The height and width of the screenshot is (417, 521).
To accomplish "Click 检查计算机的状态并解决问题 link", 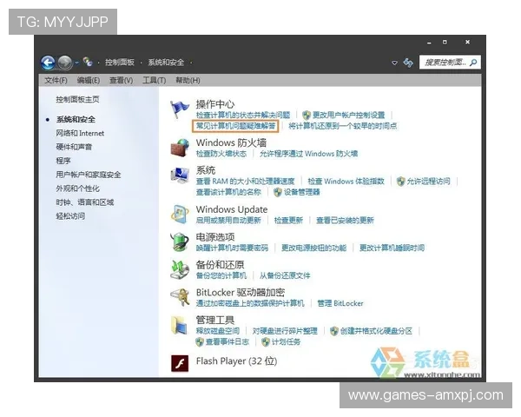I will [243, 115].
